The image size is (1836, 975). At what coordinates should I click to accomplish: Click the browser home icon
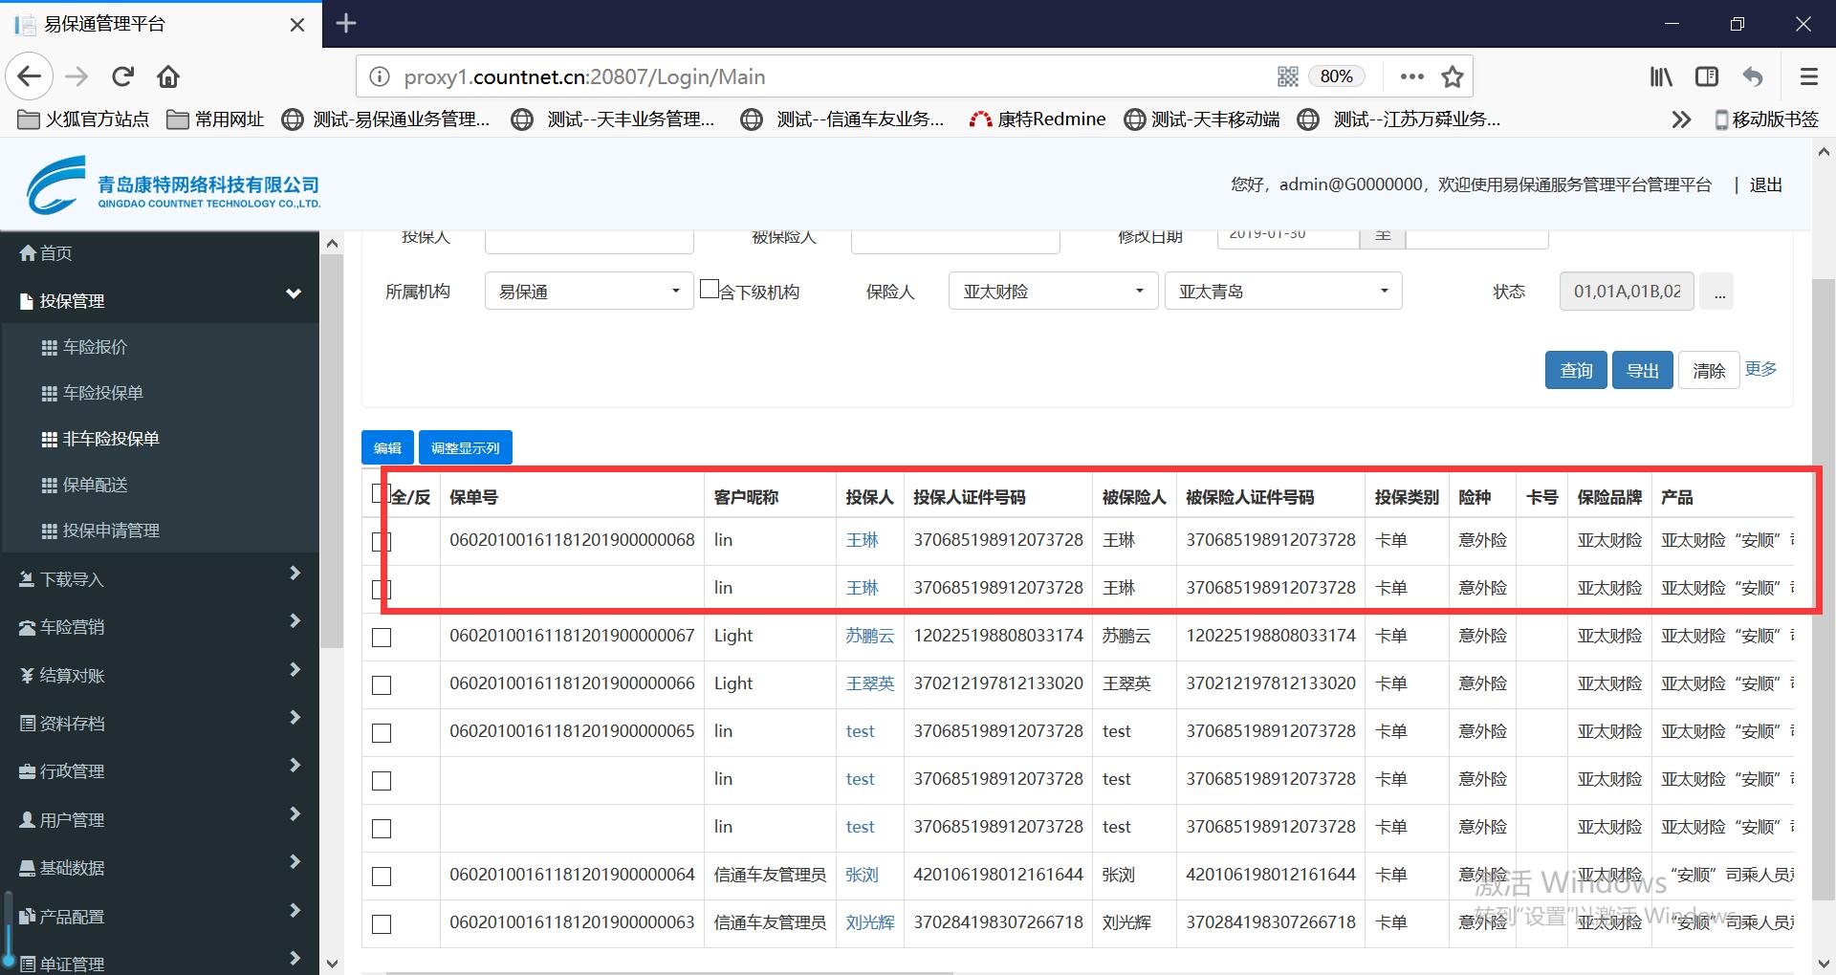tap(168, 76)
